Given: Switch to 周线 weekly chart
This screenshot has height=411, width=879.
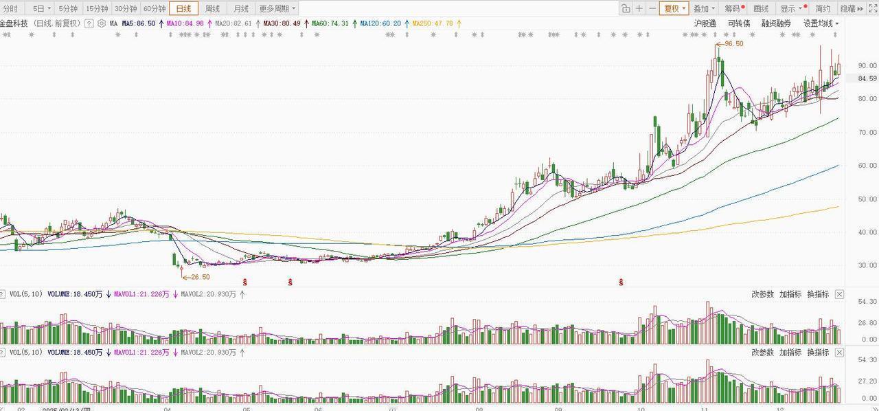Looking at the screenshot, I should click(x=213, y=9).
